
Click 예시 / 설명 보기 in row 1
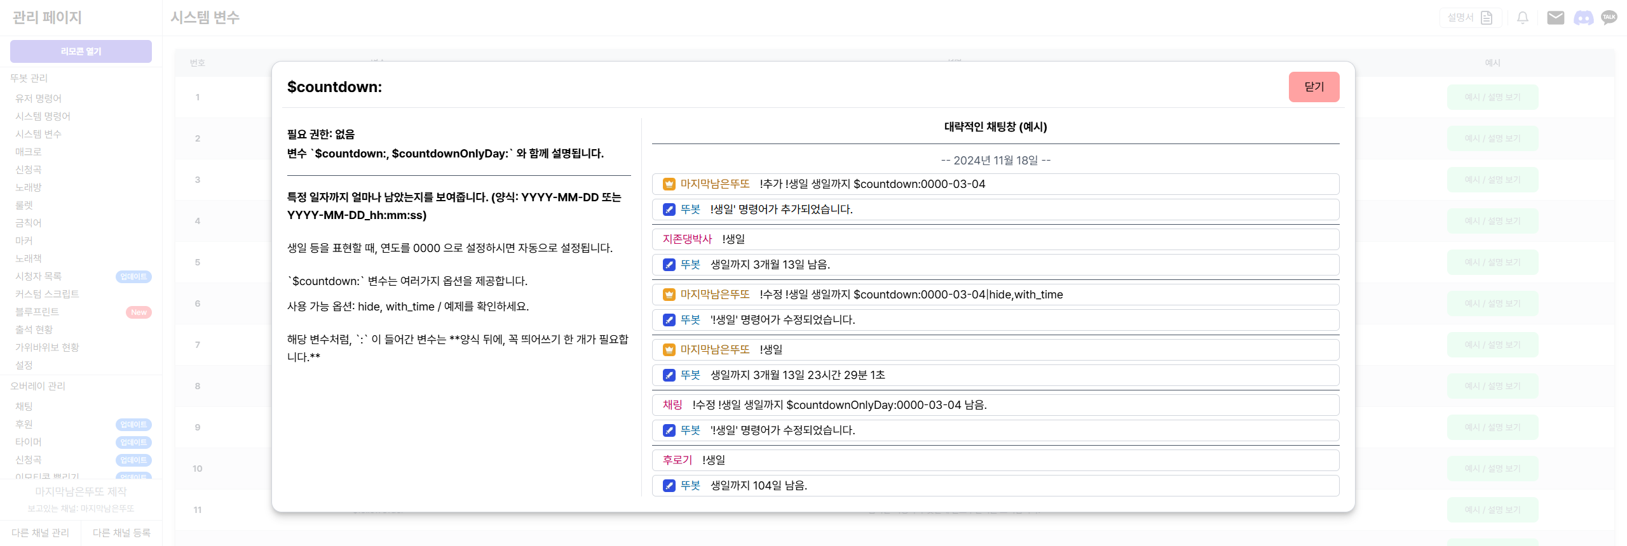(1492, 97)
